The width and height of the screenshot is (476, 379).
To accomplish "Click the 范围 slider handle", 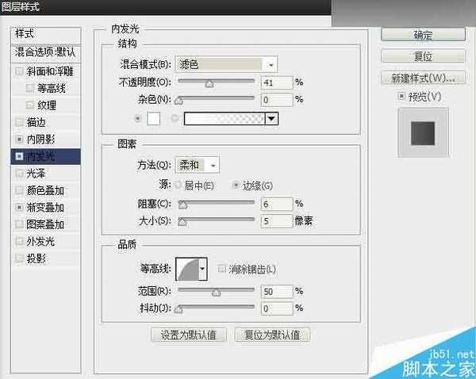I will click(216, 293).
